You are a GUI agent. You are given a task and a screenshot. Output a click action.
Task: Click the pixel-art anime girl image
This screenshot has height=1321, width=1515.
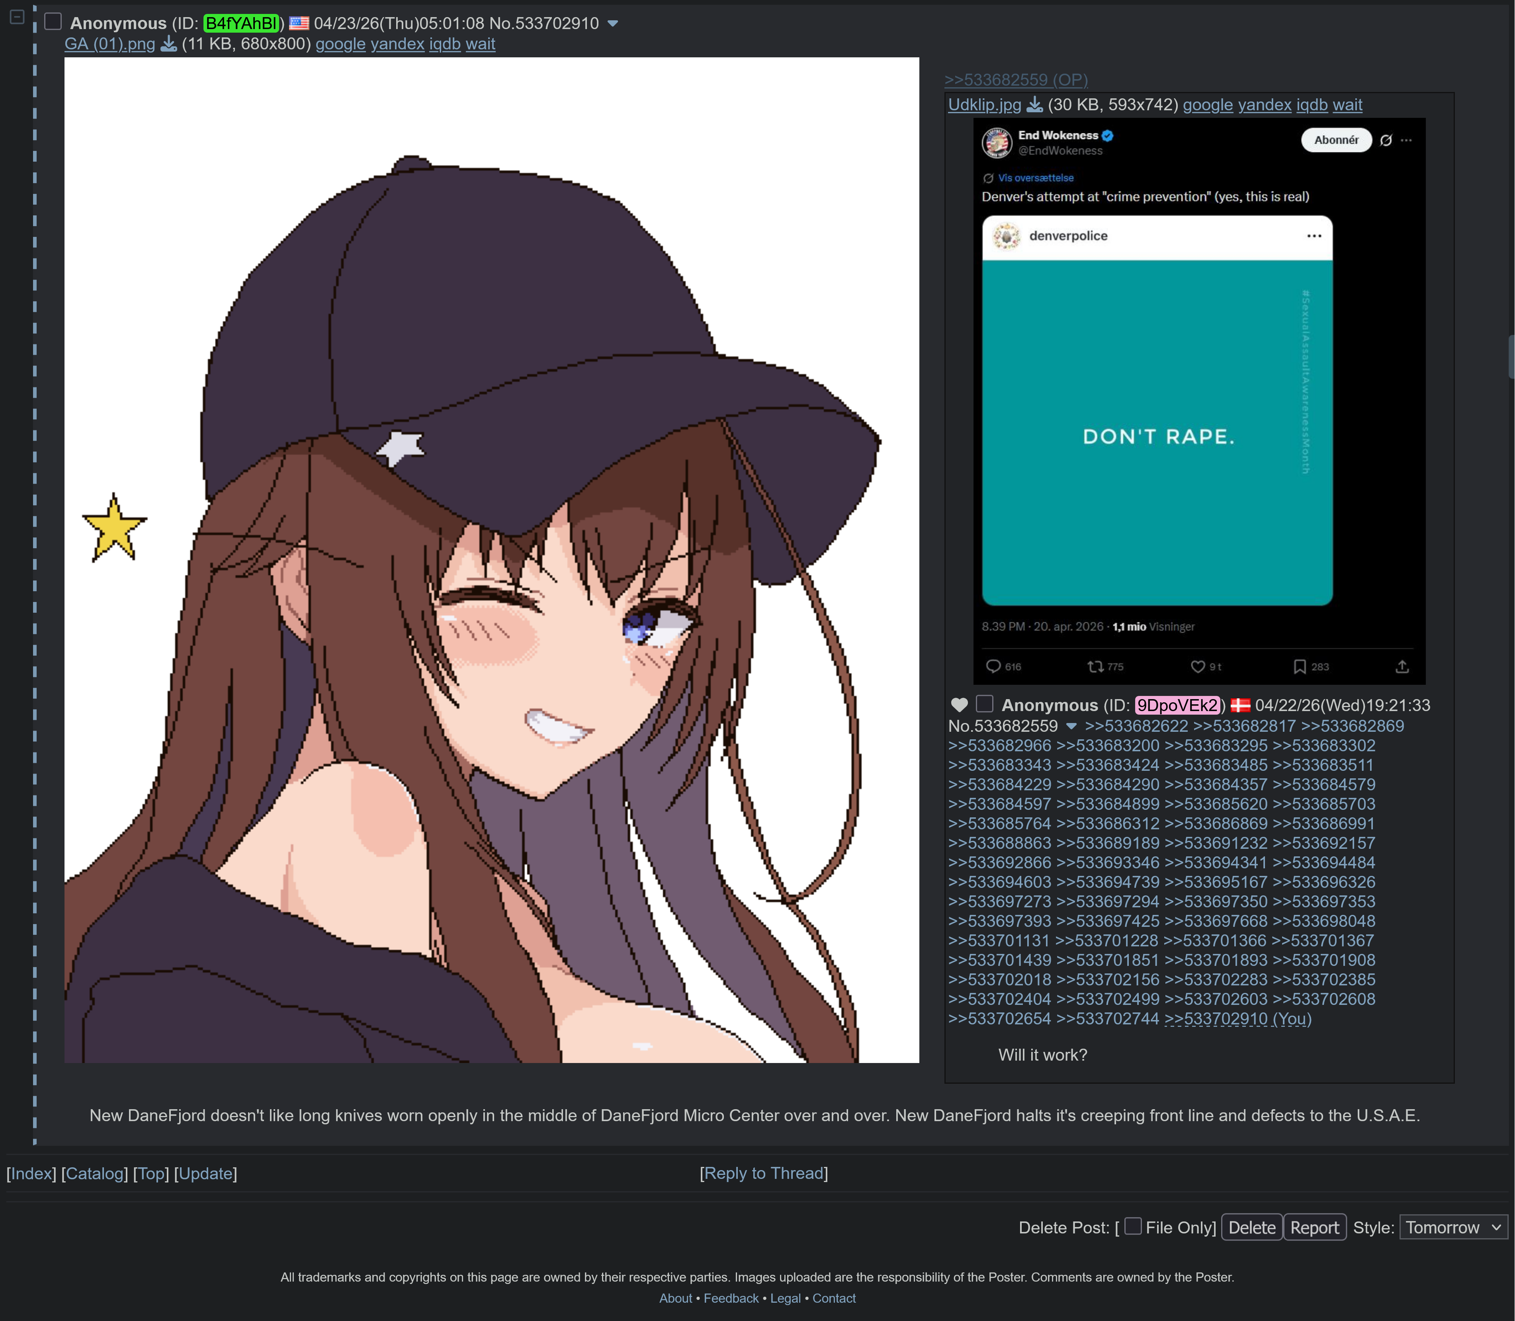tap(492, 560)
